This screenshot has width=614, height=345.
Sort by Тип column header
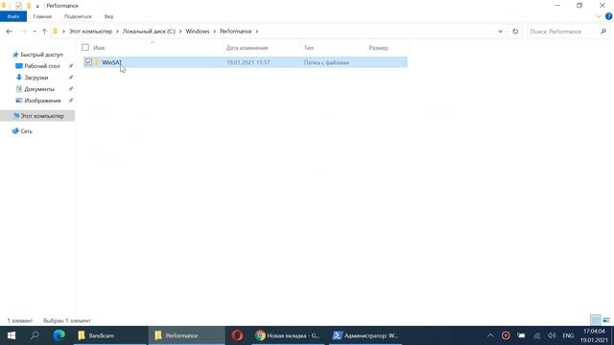pos(309,48)
